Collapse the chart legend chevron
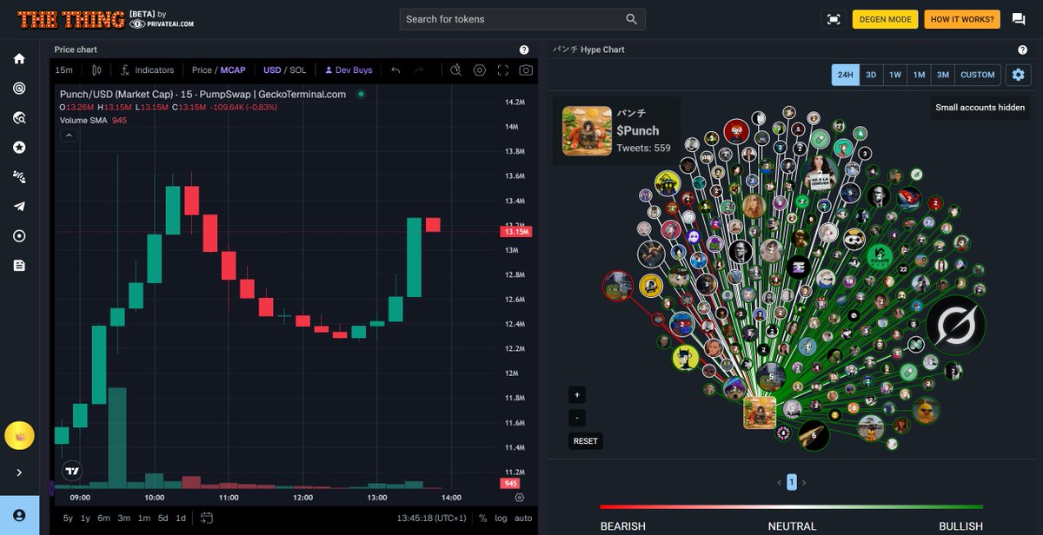 click(x=69, y=135)
